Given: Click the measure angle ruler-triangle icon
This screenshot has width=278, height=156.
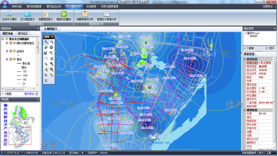Looking at the screenshot, I should point(46,53).
